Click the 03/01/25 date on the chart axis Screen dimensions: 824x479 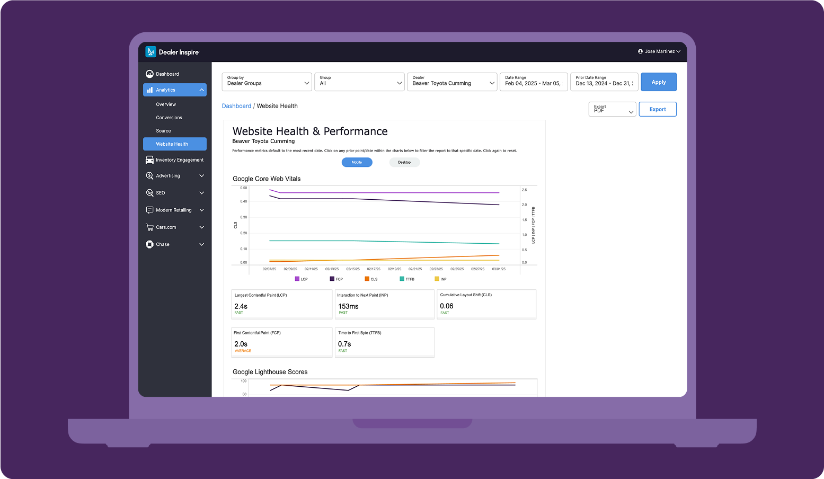tap(499, 269)
